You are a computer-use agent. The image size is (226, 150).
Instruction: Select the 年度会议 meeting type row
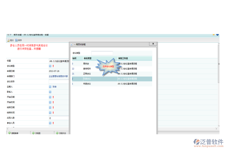pos(112,84)
